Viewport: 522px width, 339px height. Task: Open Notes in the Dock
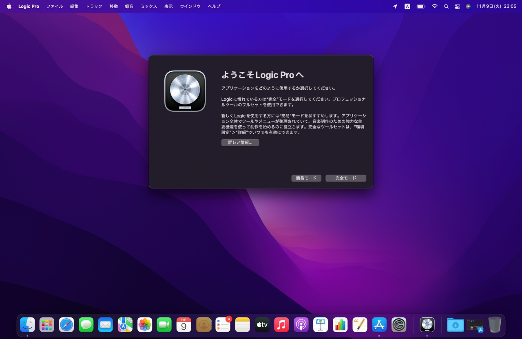pyautogui.click(x=242, y=325)
